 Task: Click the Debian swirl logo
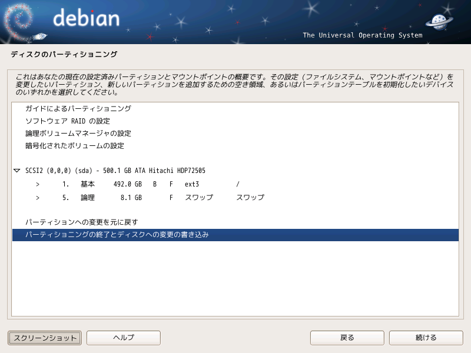click(x=18, y=21)
